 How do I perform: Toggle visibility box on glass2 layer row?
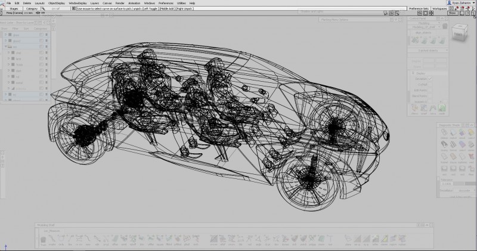[41, 41]
